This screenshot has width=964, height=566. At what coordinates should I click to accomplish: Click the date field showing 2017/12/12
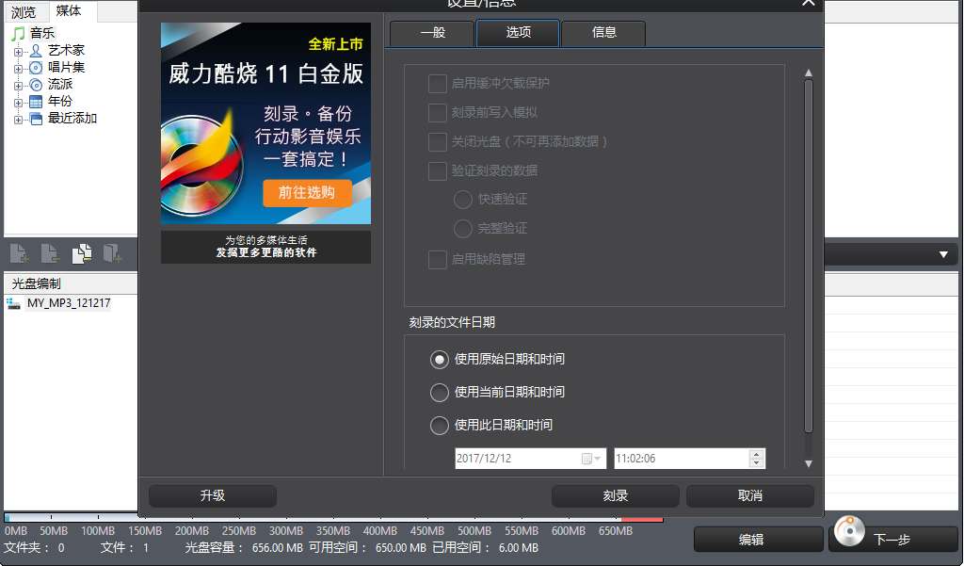531,459
